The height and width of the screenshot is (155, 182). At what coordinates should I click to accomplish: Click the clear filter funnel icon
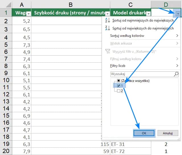[x=108, y=51]
